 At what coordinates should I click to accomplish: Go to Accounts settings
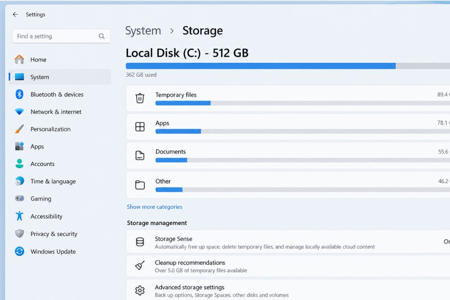click(x=60, y=164)
